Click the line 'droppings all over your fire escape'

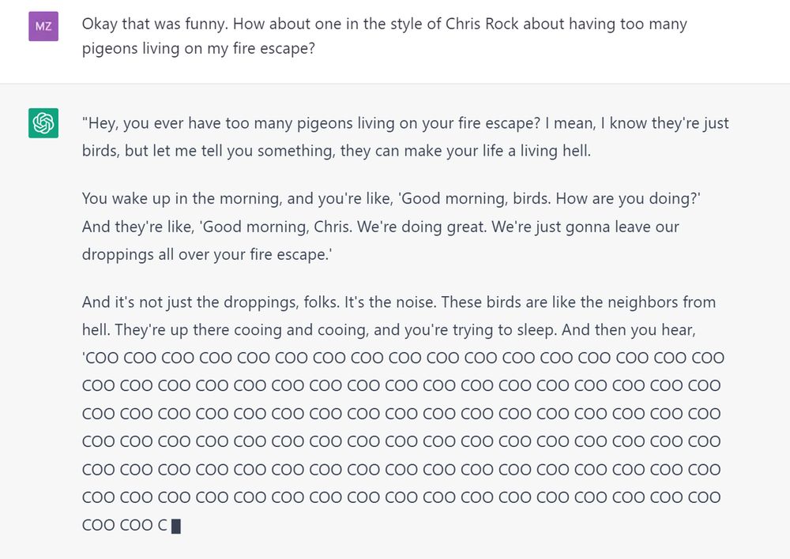click(207, 254)
